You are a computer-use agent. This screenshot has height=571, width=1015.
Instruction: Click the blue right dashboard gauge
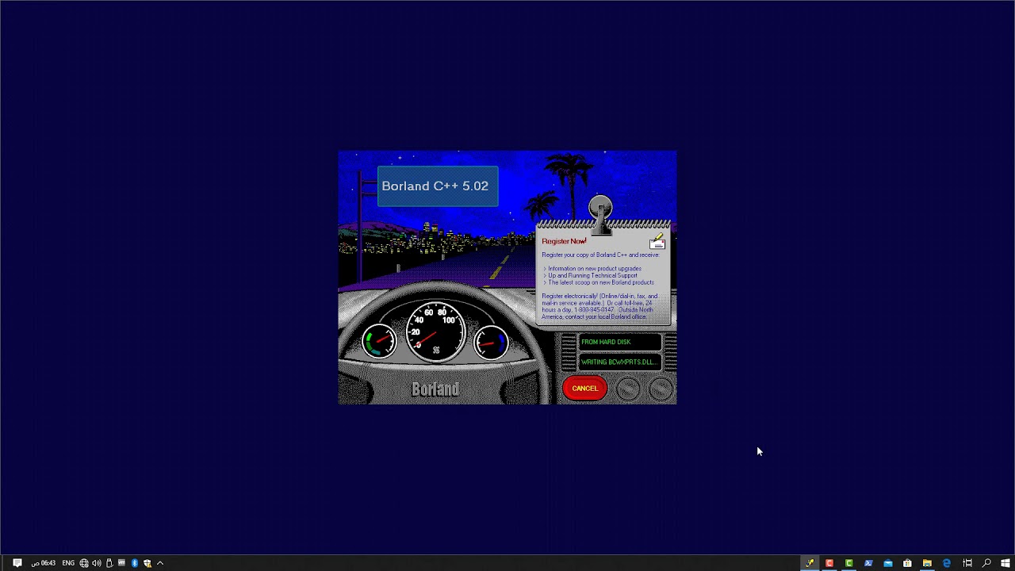point(491,342)
